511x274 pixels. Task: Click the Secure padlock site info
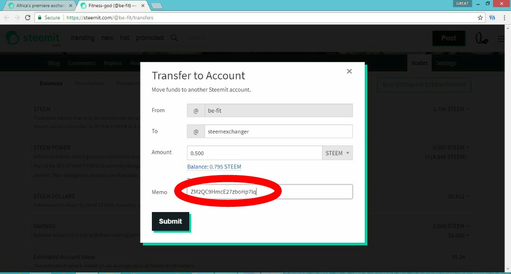coord(49,18)
